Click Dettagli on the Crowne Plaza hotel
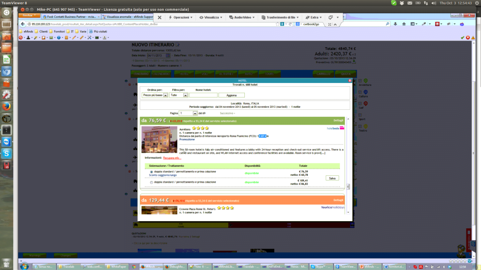 (338, 200)
